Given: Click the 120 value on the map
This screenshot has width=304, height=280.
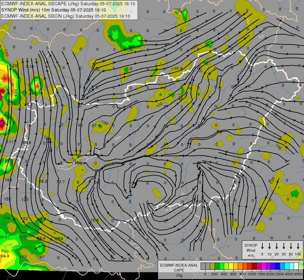Looking at the screenshot, I should point(25,199).
